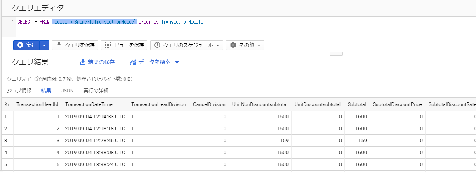This screenshot has width=476, height=172.
Task: Click line number 1 in editor gutter
Action: tap(12, 22)
